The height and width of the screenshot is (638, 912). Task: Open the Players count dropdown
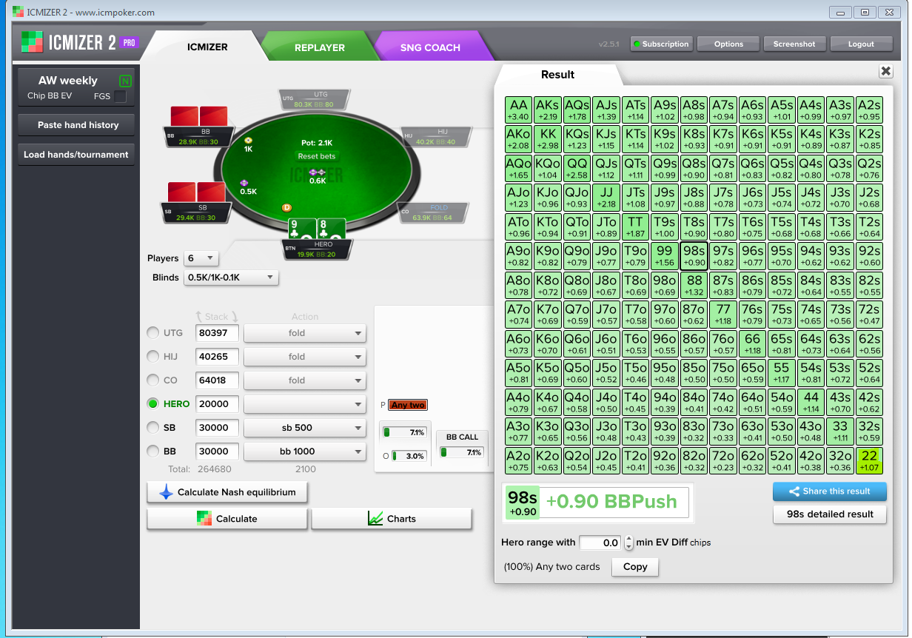pos(201,258)
